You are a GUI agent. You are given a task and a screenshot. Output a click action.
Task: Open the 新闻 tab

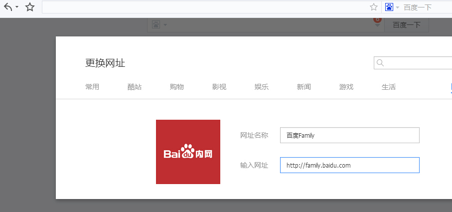click(304, 87)
